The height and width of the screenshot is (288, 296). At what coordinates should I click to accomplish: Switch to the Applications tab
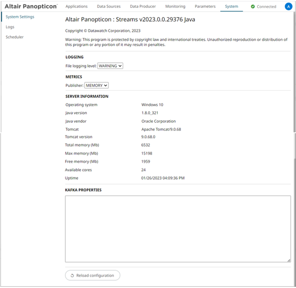[x=76, y=6]
